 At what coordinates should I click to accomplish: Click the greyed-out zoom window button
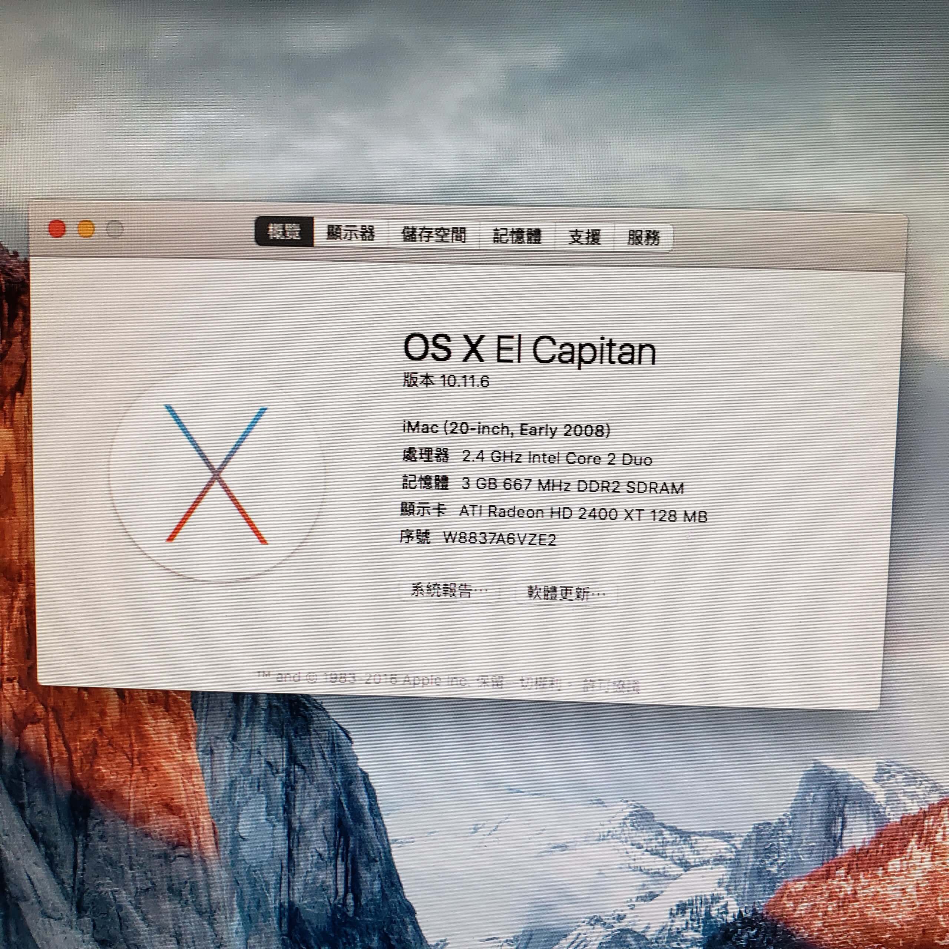[115, 229]
